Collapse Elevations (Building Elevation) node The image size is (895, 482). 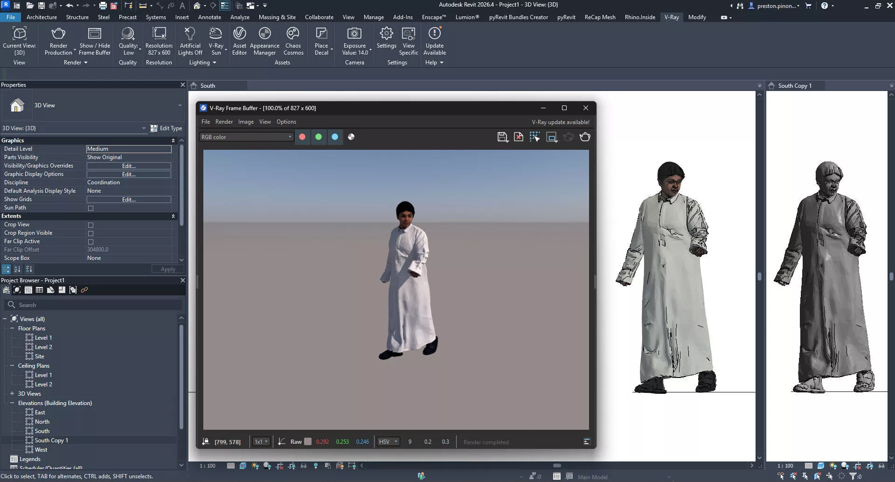12,403
